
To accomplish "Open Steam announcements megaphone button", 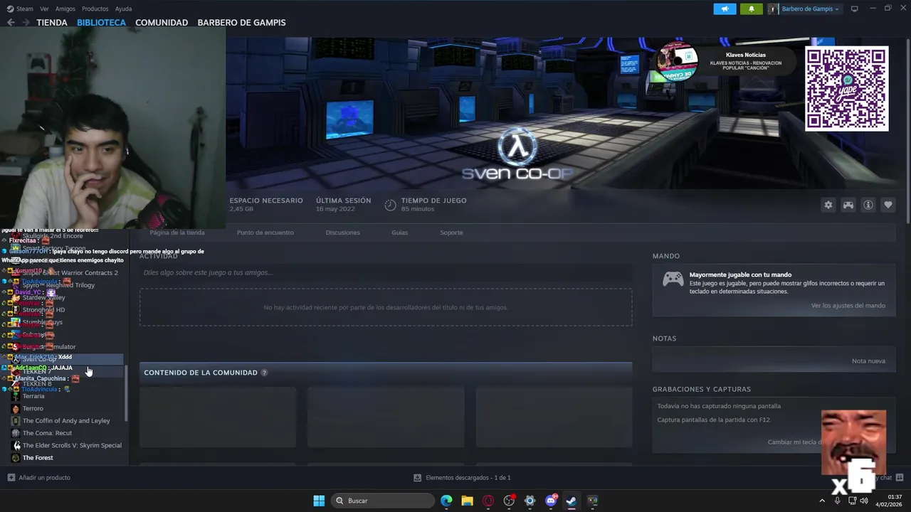I will tap(725, 9).
